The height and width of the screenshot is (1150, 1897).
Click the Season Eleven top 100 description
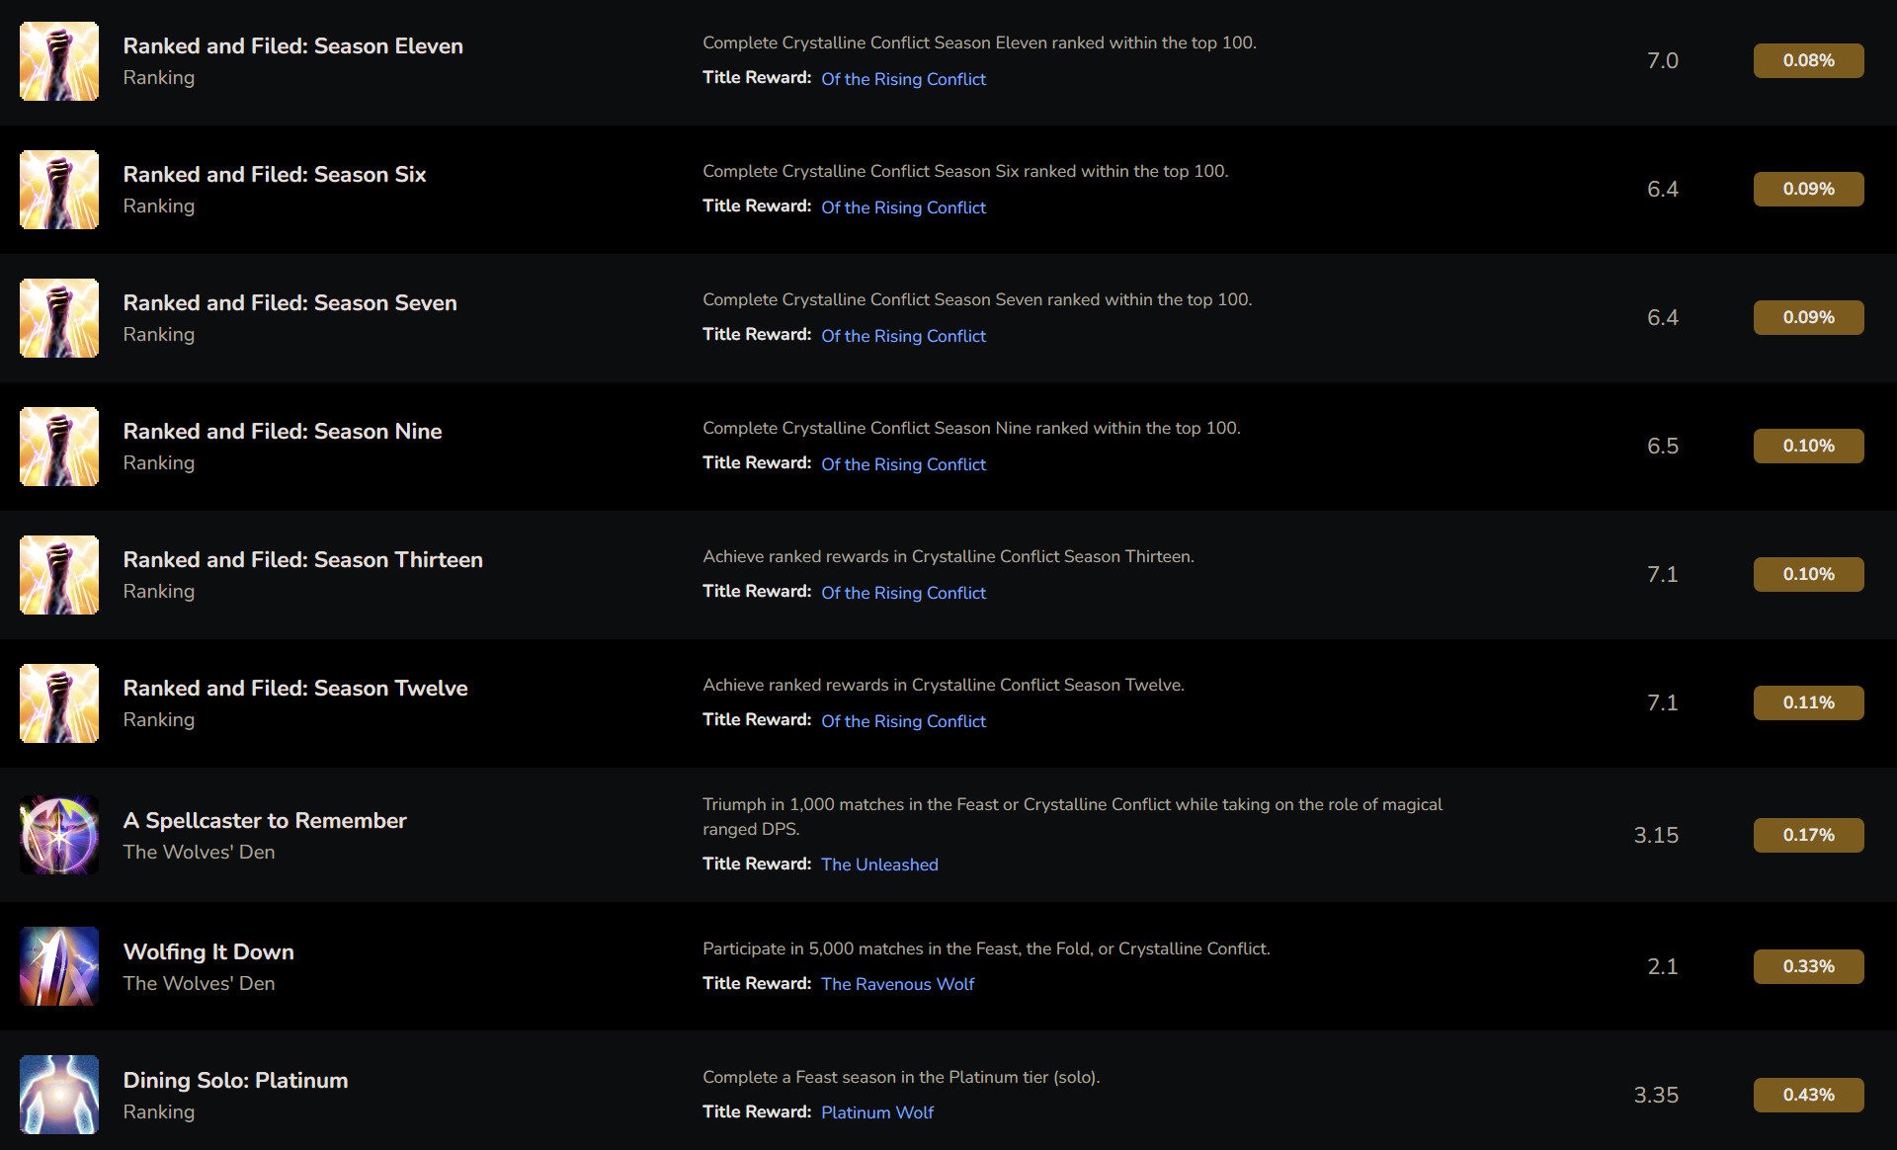click(979, 42)
